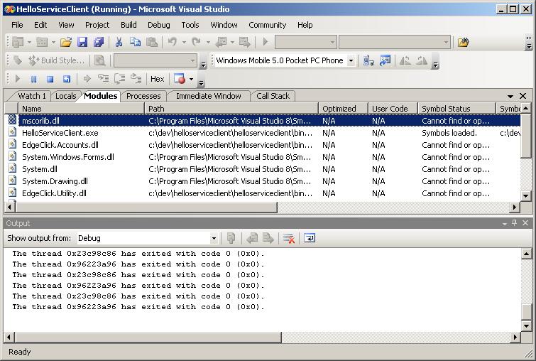The height and width of the screenshot is (361, 536).
Task: Go to previous message in Output
Action: pyautogui.click(x=252, y=238)
